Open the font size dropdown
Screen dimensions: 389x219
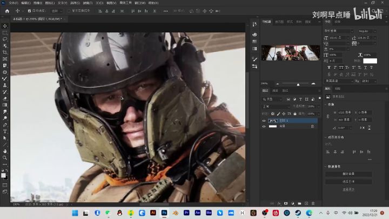[x=347, y=38]
